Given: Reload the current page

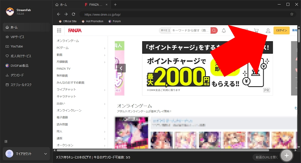Looking at the screenshot, I should [x=73, y=14].
